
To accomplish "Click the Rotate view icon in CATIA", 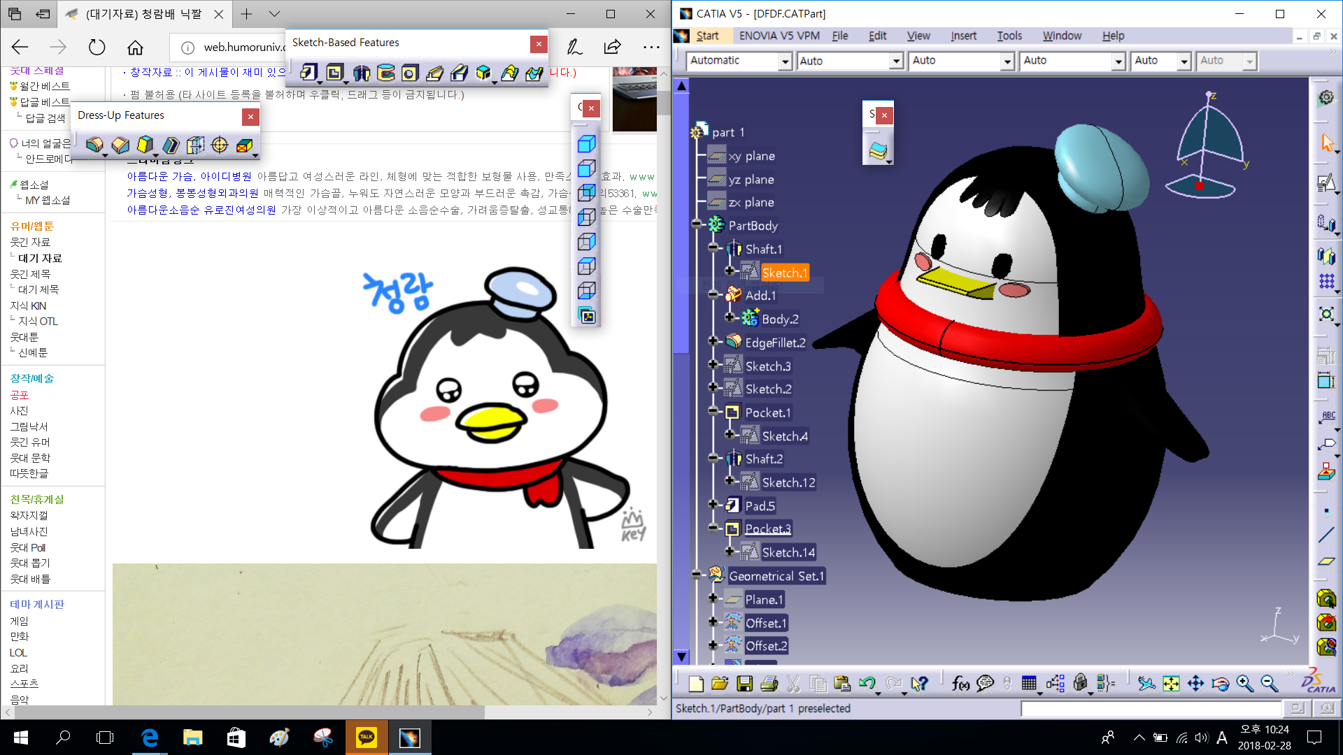I will point(1220,684).
